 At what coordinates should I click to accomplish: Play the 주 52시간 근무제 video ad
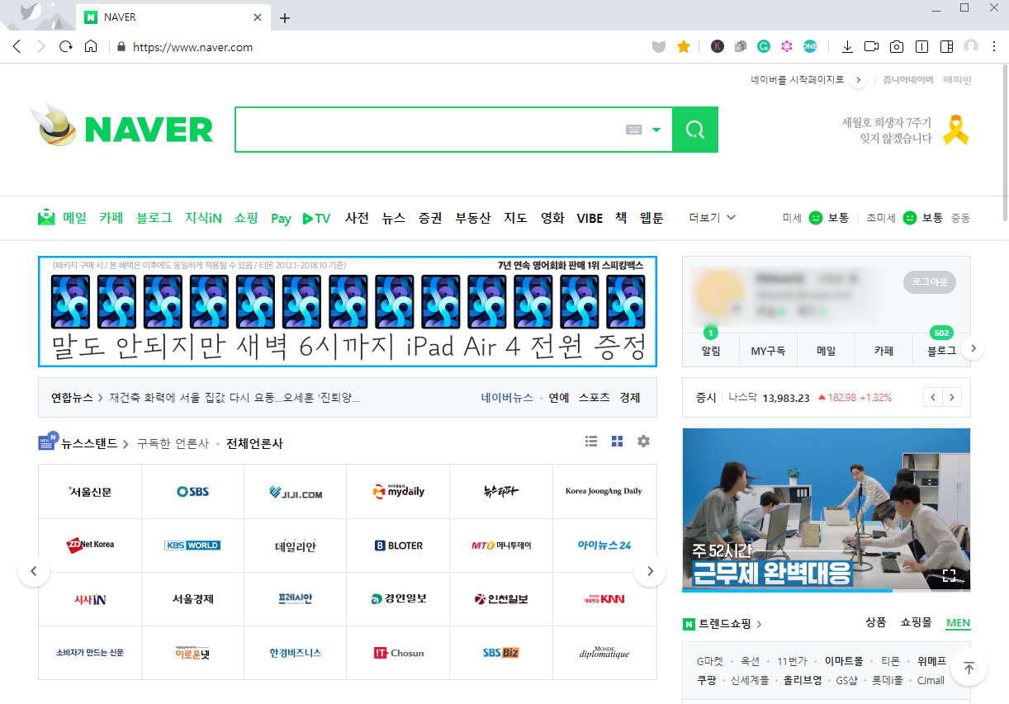point(827,508)
